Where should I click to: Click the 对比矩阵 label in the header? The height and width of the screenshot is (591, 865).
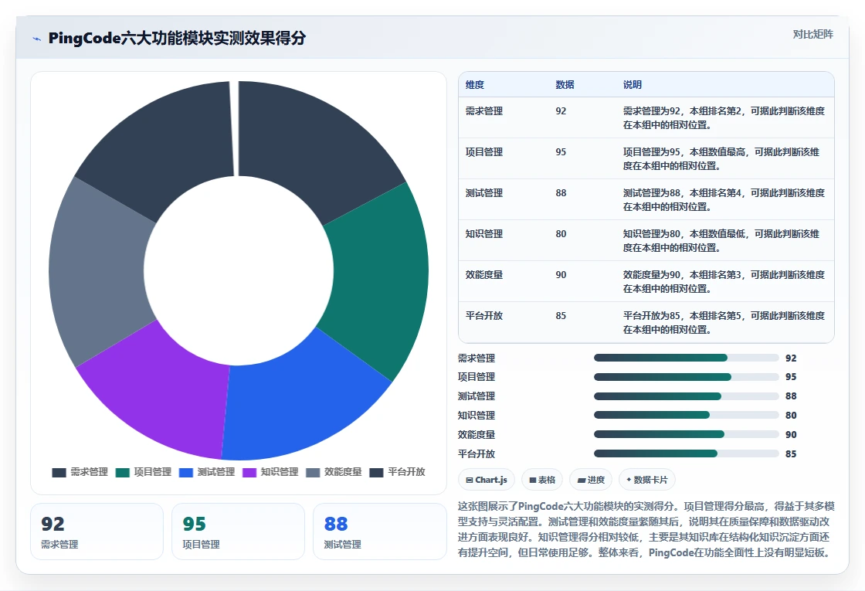coord(812,34)
